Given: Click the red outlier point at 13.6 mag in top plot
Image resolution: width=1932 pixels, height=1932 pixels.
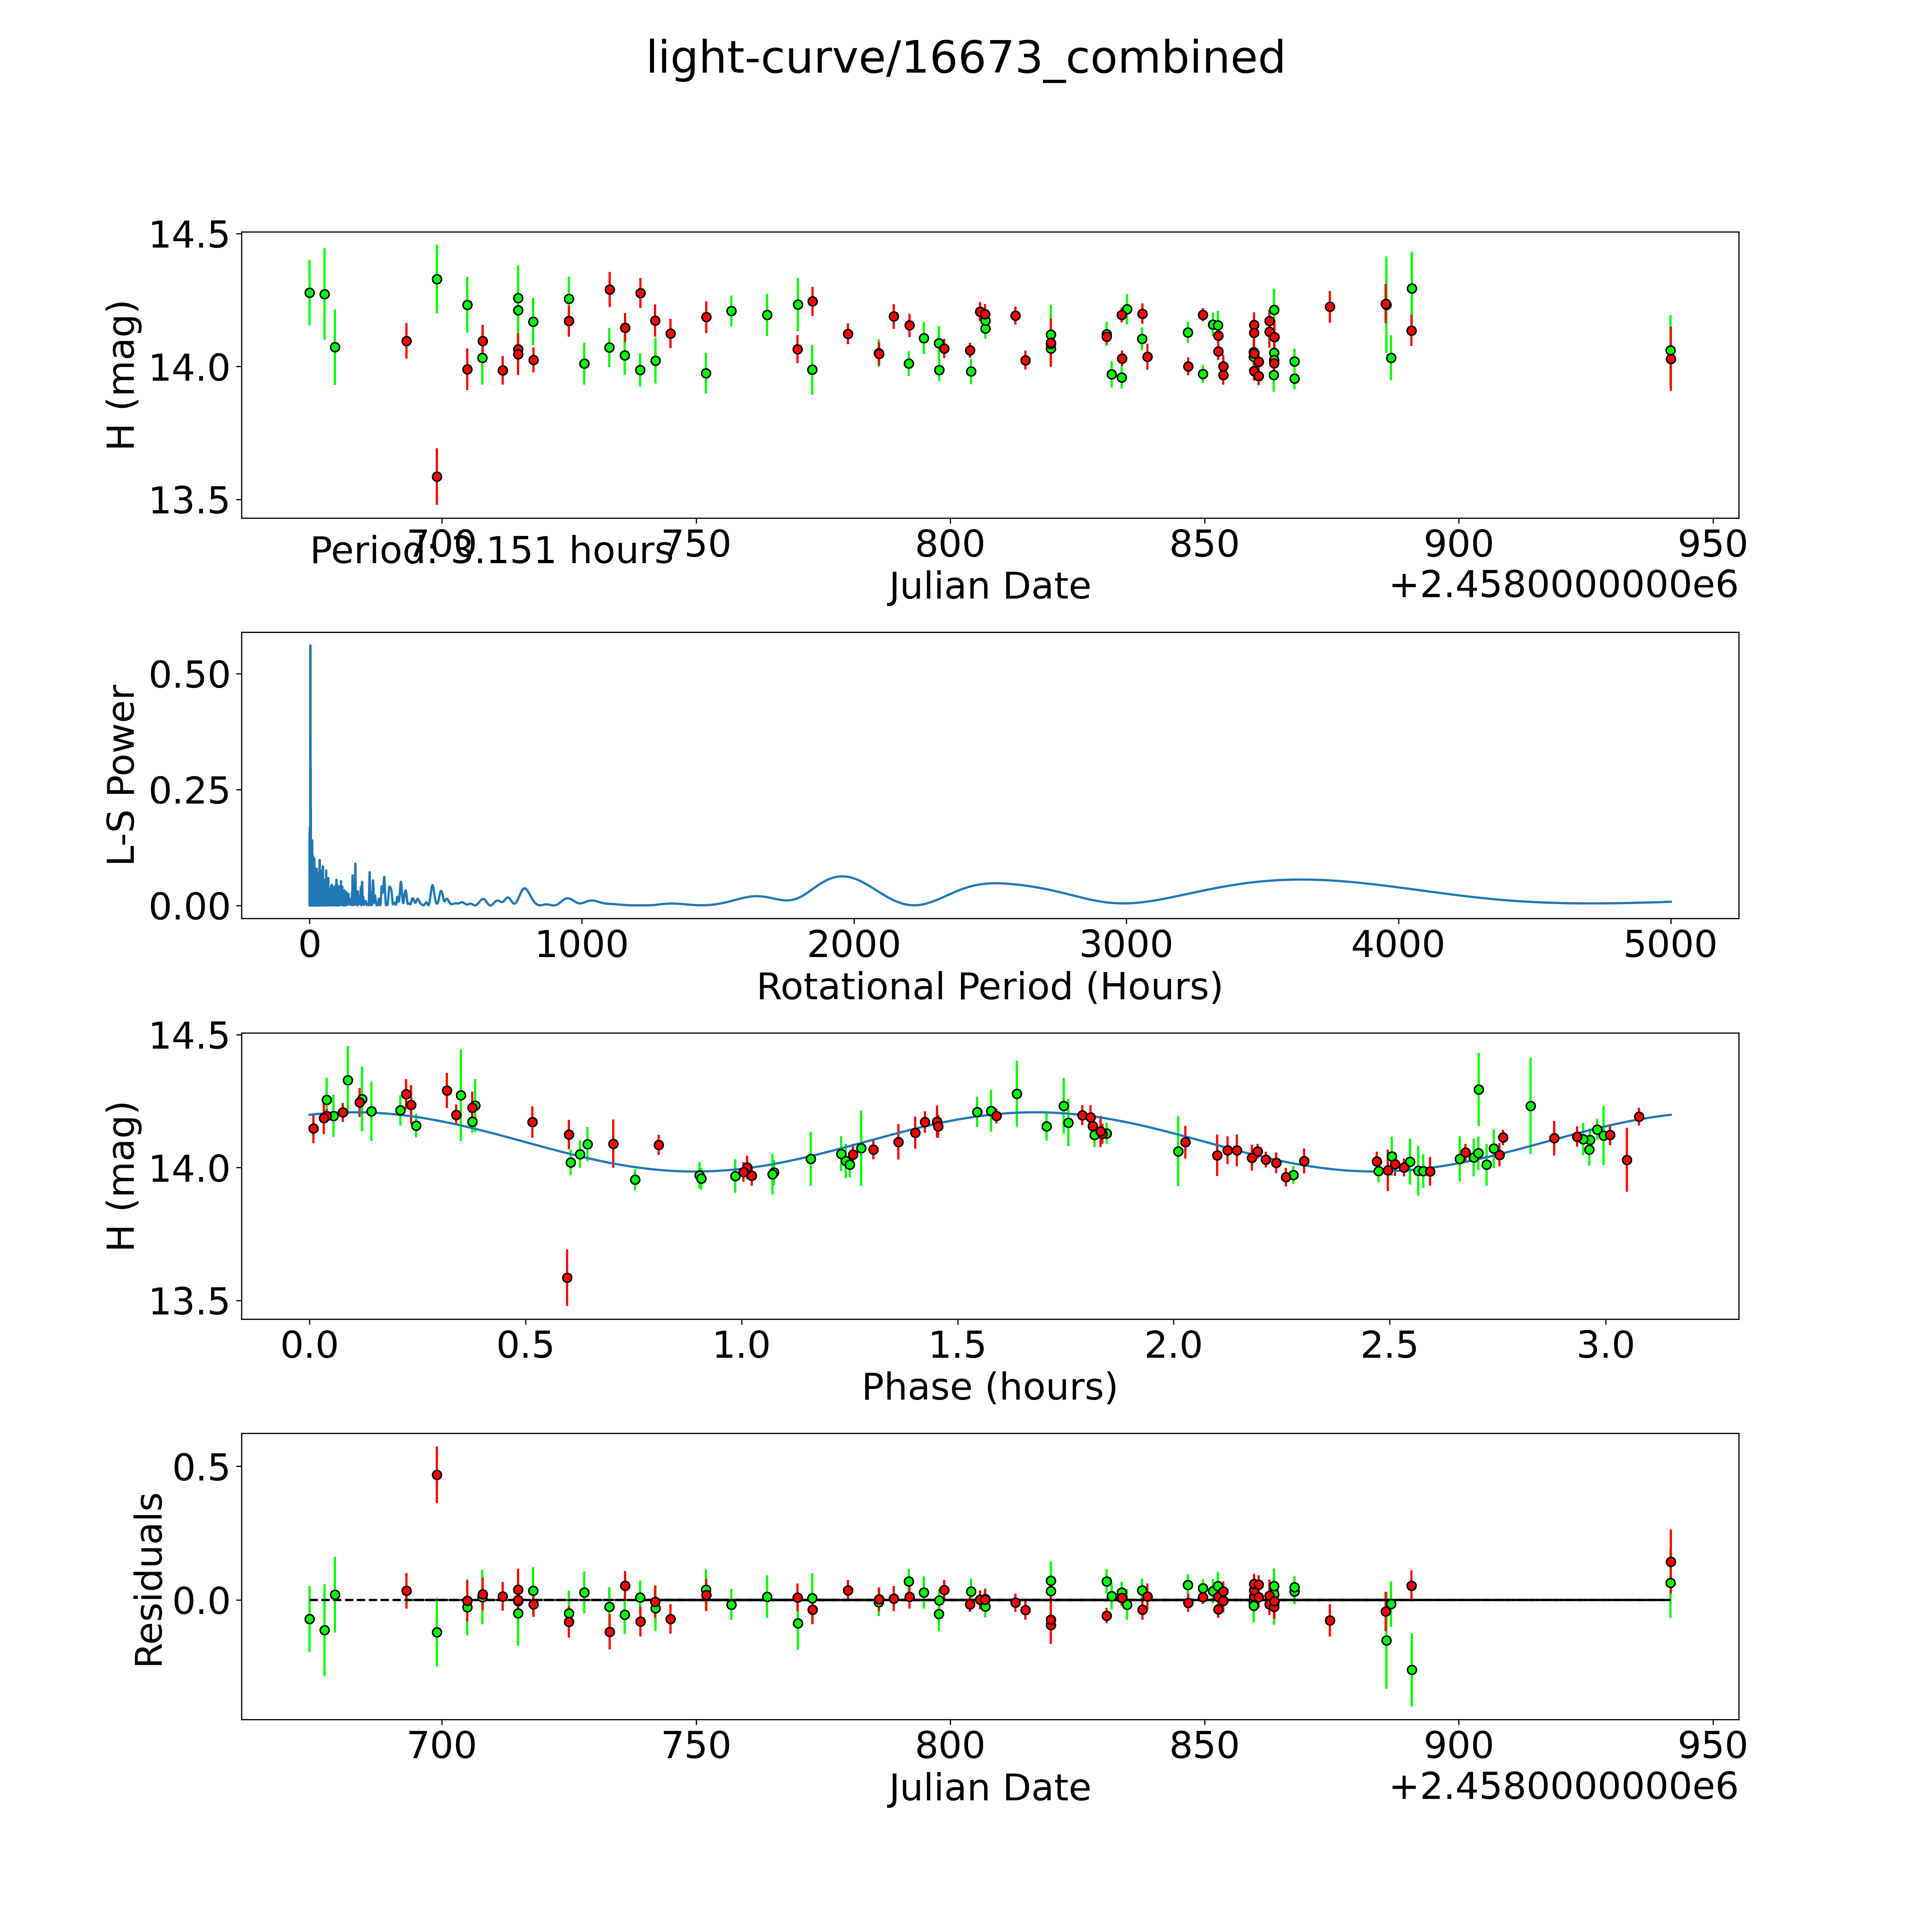Looking at the screenshot, I should pyautogui.click(x=437, y=477).
